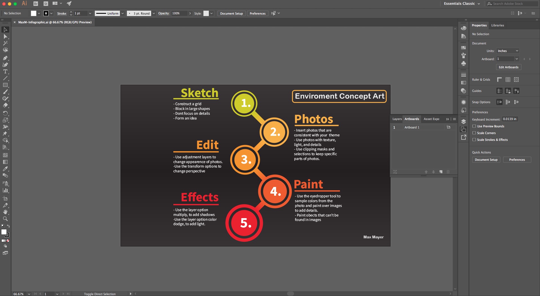Open the Units dropdown showing Inches
Image resolution: width=540 pixels, height=296 pixels.
click(x=508, y=51)
